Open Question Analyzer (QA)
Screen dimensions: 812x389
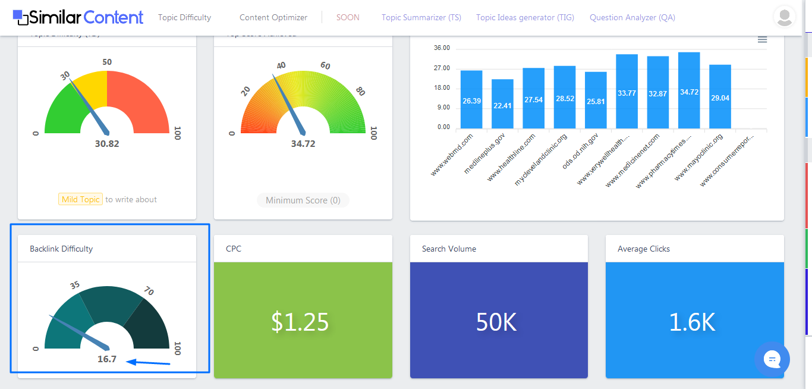point(632,17)
